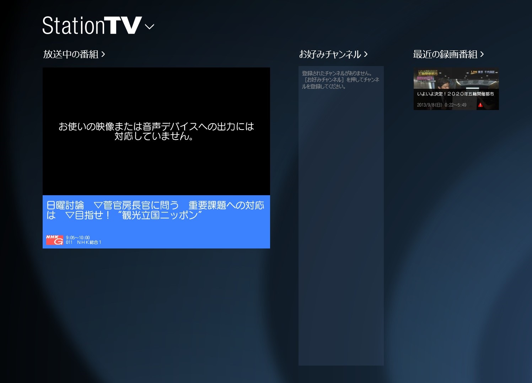Click the warning icon on the recorded program
The height and width of the screenshot is (383, 532).
pos(480,105)
